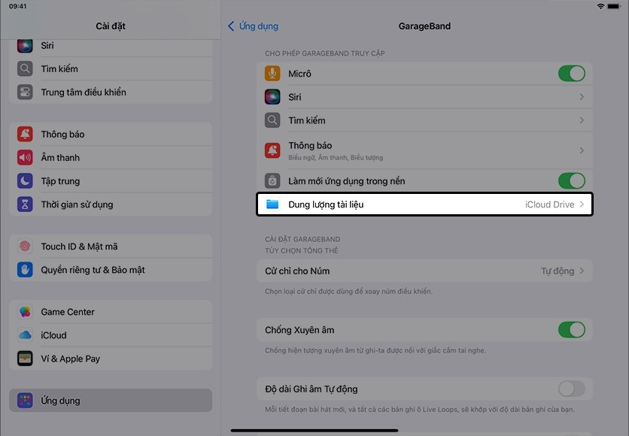Enable Độ dài Ghi âm Tự động

(x=572, y=389)
